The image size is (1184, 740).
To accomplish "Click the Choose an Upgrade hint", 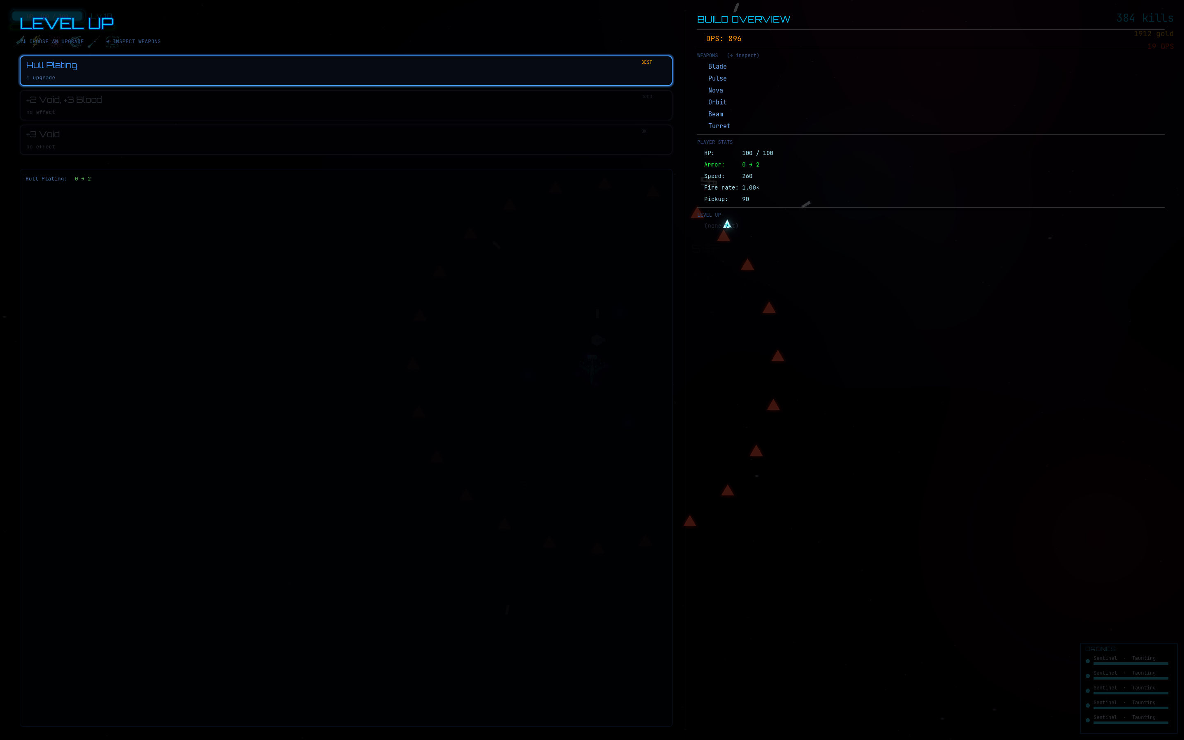I will point(52,42).
